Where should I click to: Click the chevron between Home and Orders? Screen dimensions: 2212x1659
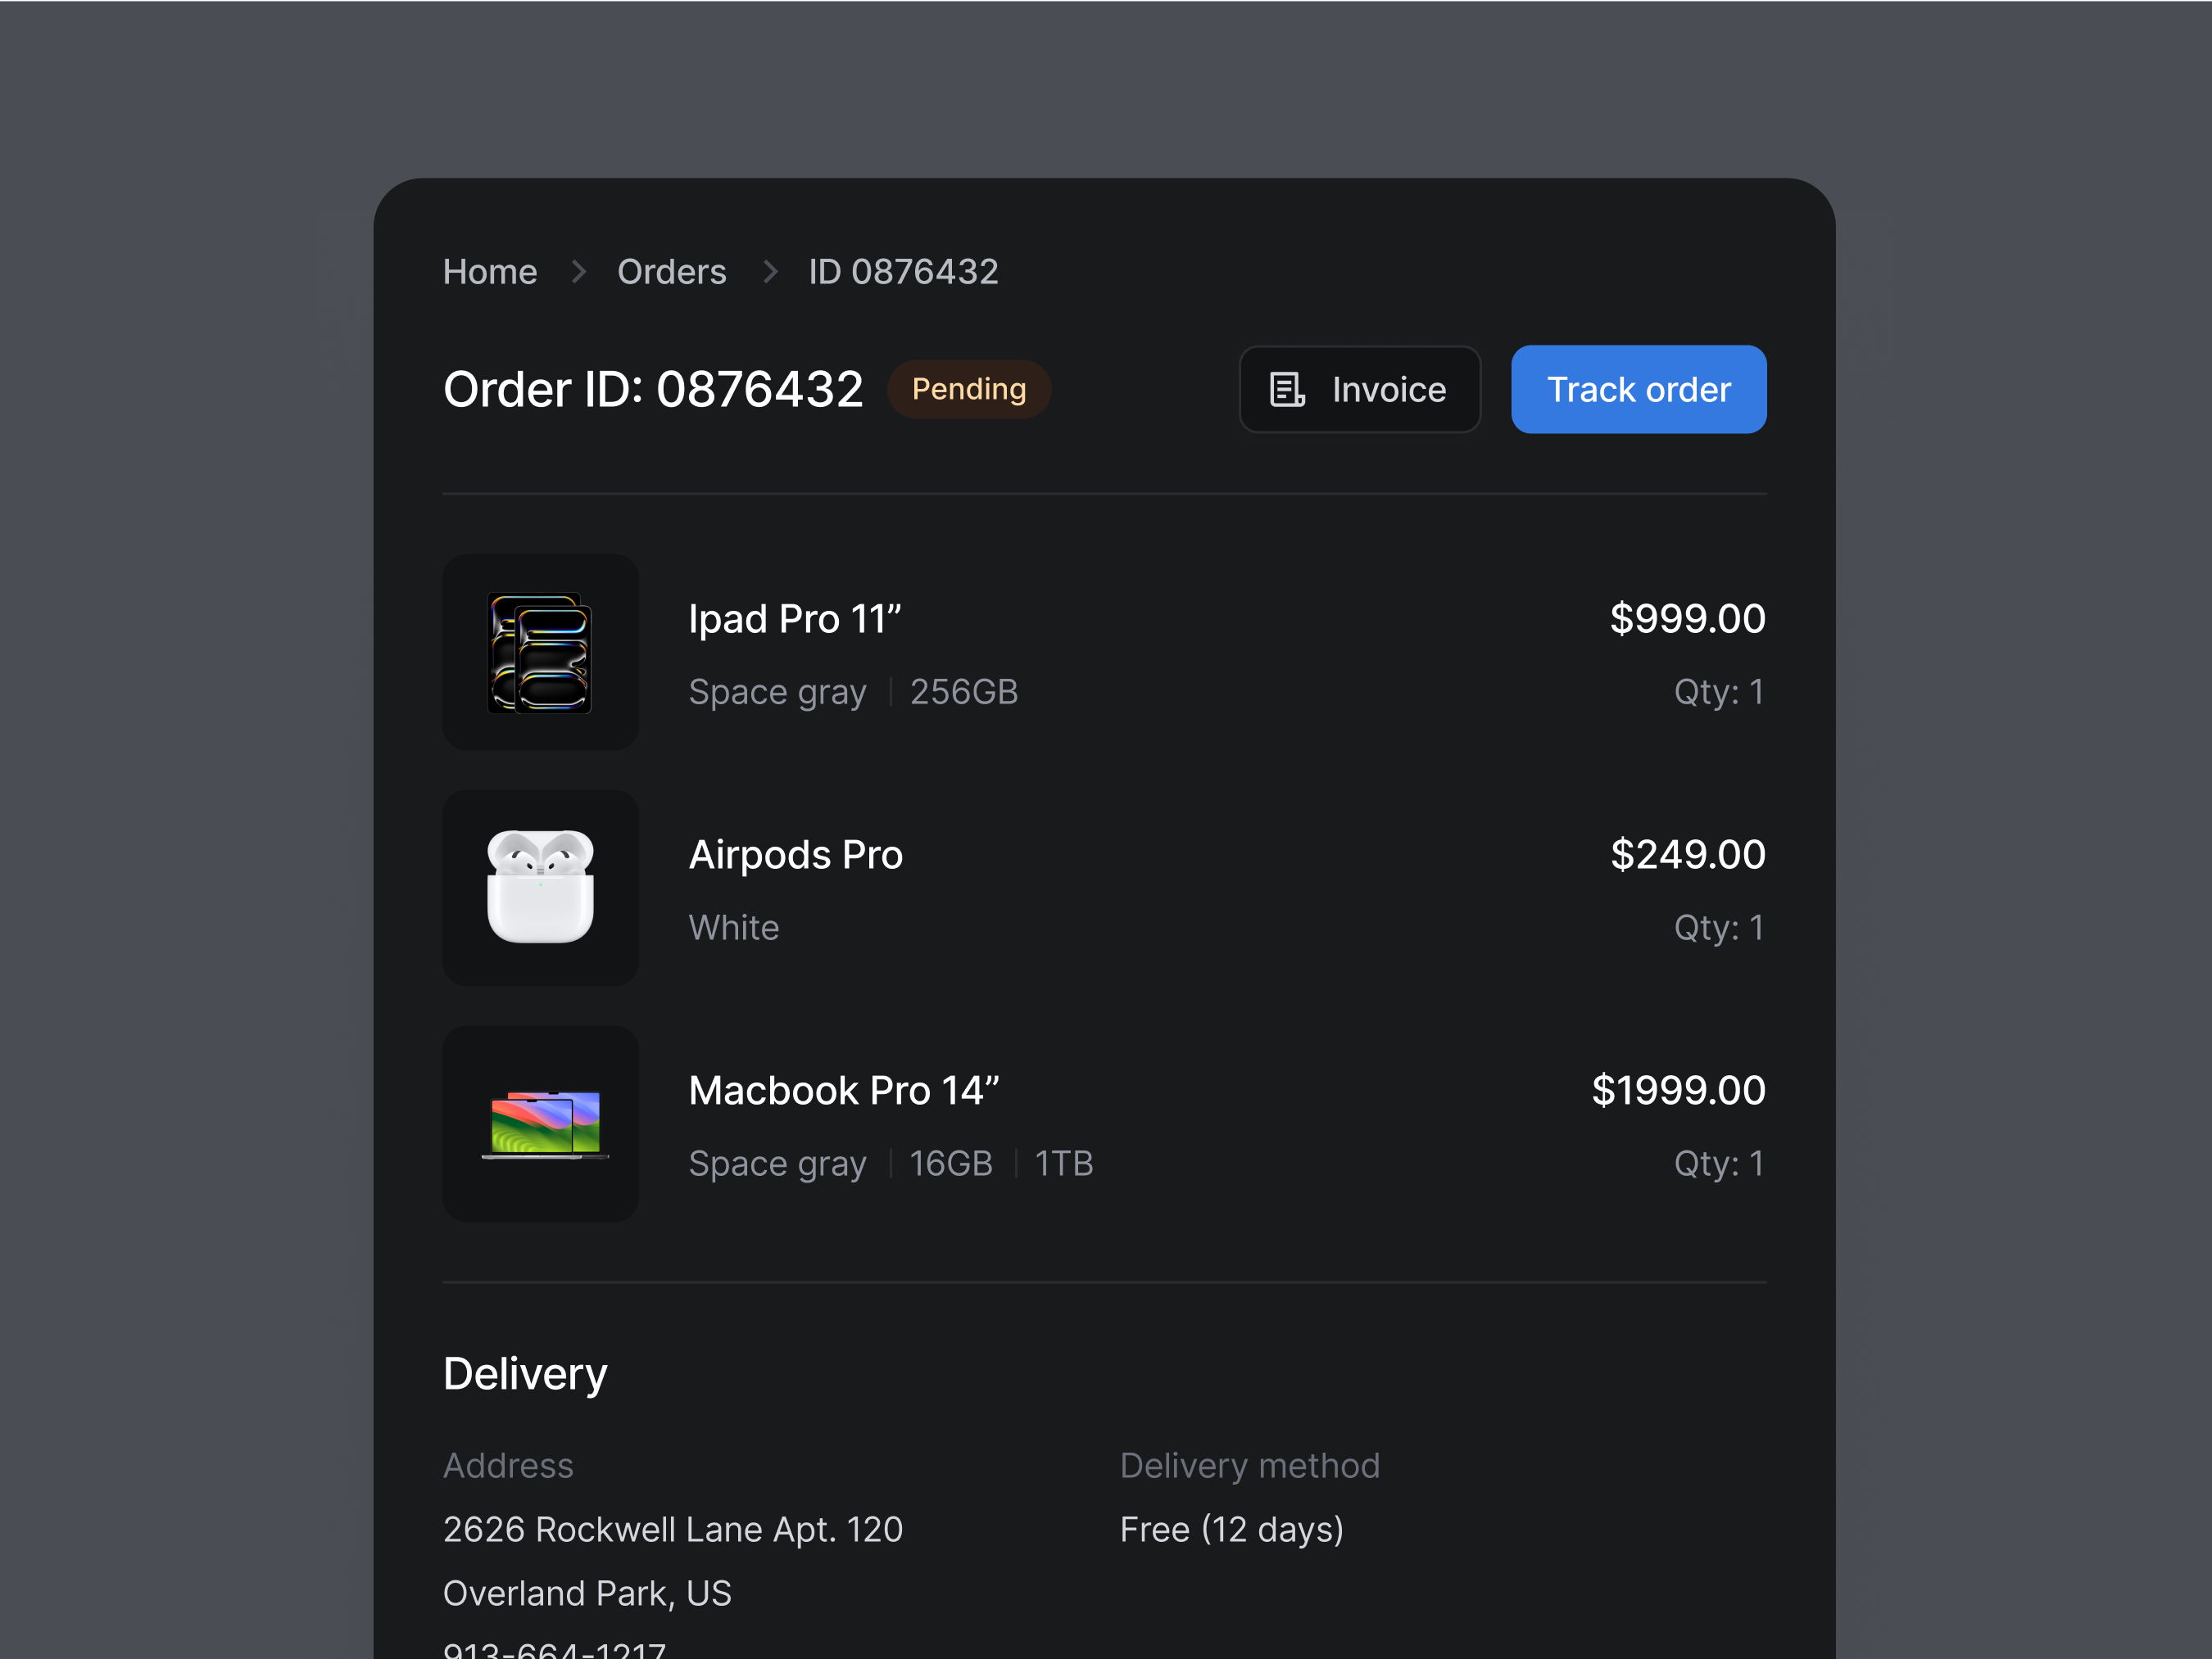[x=578, y=271]
